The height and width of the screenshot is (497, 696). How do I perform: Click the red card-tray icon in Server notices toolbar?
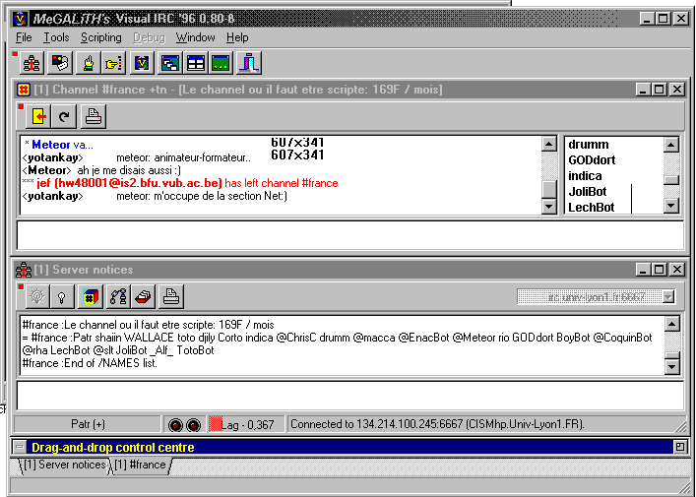(x=144, y=296)
